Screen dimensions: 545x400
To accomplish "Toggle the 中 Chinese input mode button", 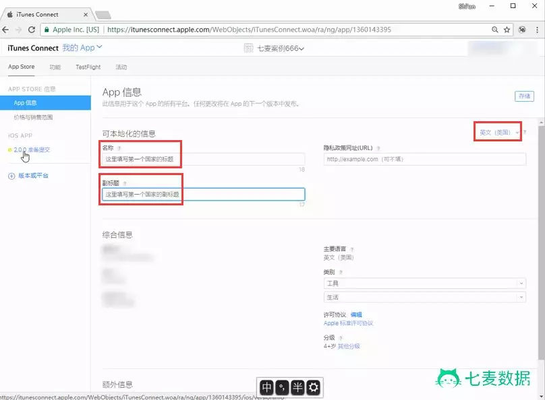I will point(267,387).
